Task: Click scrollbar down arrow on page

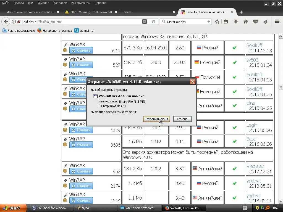Action: click(x=281, y=201)
